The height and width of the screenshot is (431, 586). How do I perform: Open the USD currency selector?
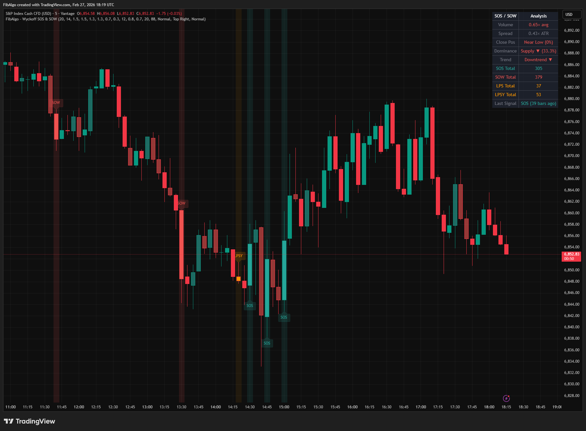[x=571, y=15]
